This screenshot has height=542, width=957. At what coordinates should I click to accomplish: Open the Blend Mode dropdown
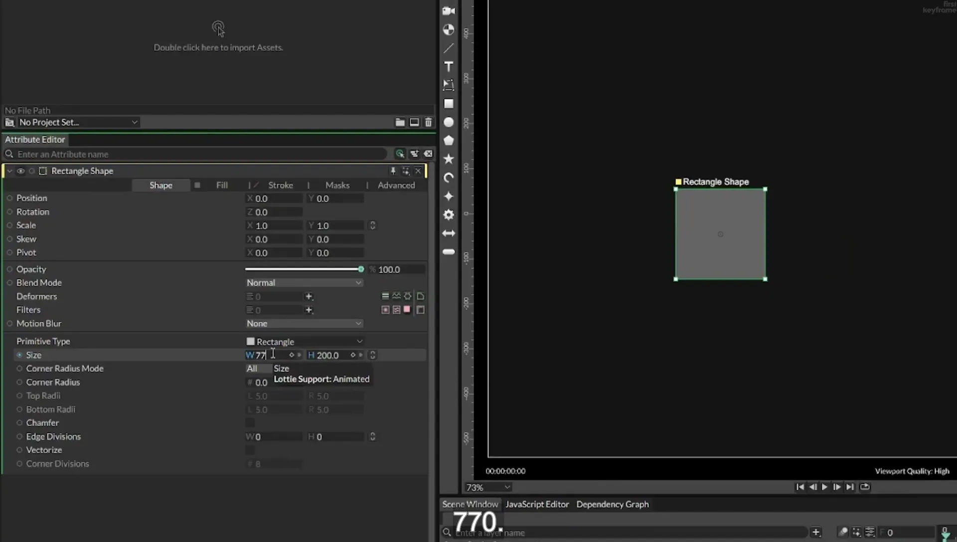point(304,282)
